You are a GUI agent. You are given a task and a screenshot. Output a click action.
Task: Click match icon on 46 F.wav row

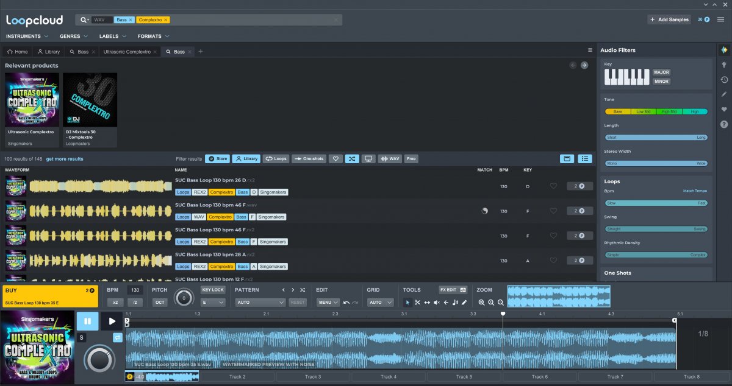(x=484, y=211)
